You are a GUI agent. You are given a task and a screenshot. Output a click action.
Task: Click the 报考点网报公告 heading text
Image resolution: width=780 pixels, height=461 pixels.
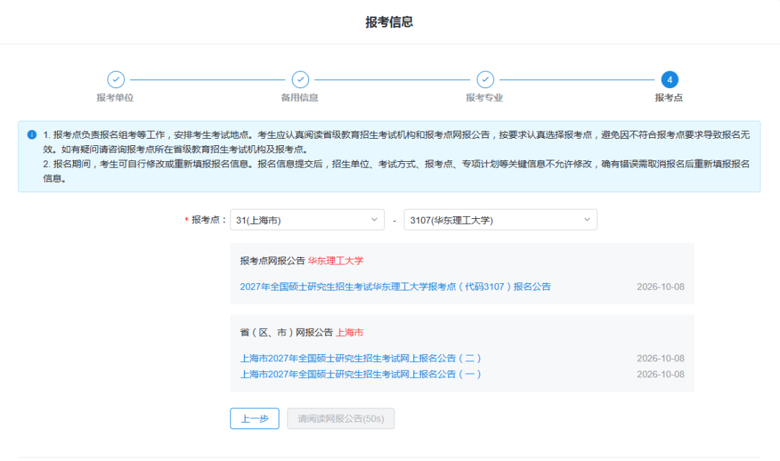click(272, 261)
